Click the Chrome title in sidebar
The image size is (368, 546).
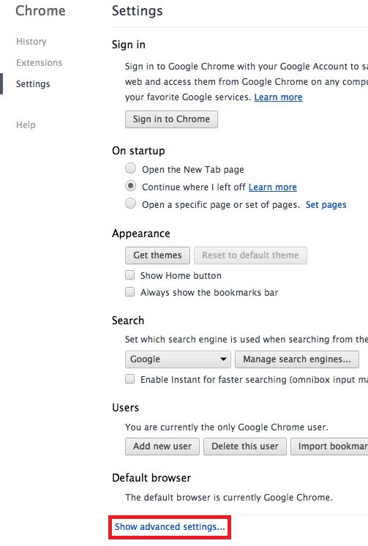coord(40,11)
